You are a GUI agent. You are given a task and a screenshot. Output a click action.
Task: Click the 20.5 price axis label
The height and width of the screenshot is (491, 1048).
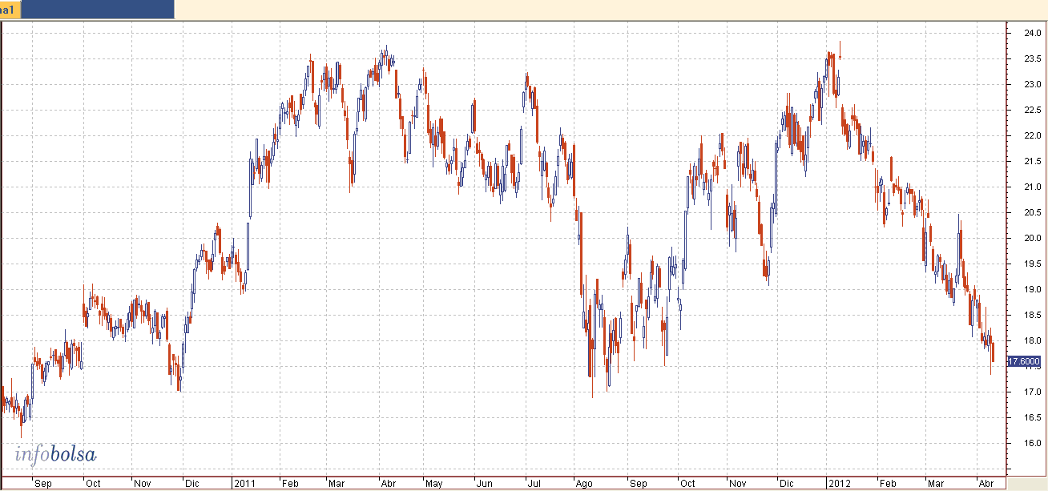click(x=1032, y=212)
